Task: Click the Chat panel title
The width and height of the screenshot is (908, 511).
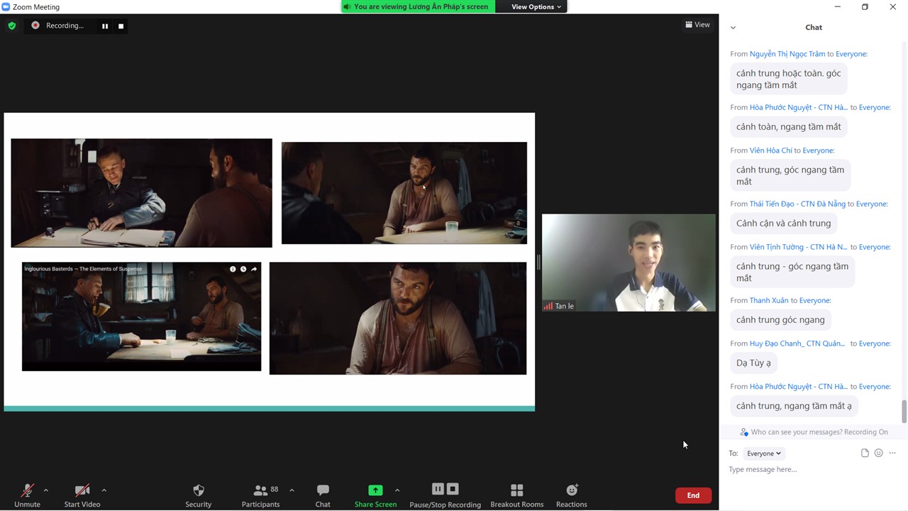Action: (x=814, y=28)
